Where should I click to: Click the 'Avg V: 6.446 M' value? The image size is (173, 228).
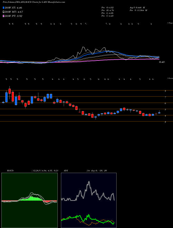(137, 8)
